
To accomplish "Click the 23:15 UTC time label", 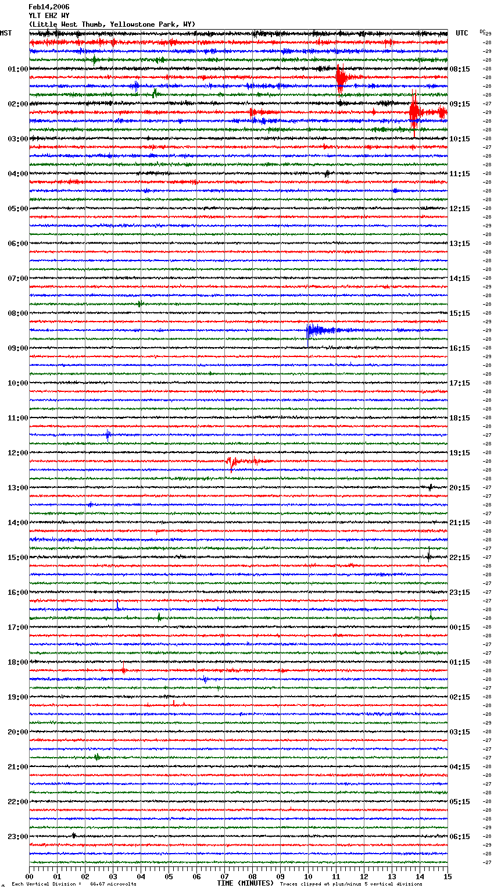I will 460,593.
